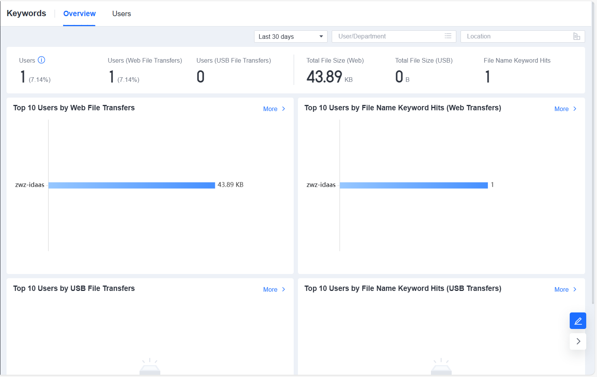
Task: Click the Total File Size (Web) 43.89 value
Action: [x=324, y=77]
